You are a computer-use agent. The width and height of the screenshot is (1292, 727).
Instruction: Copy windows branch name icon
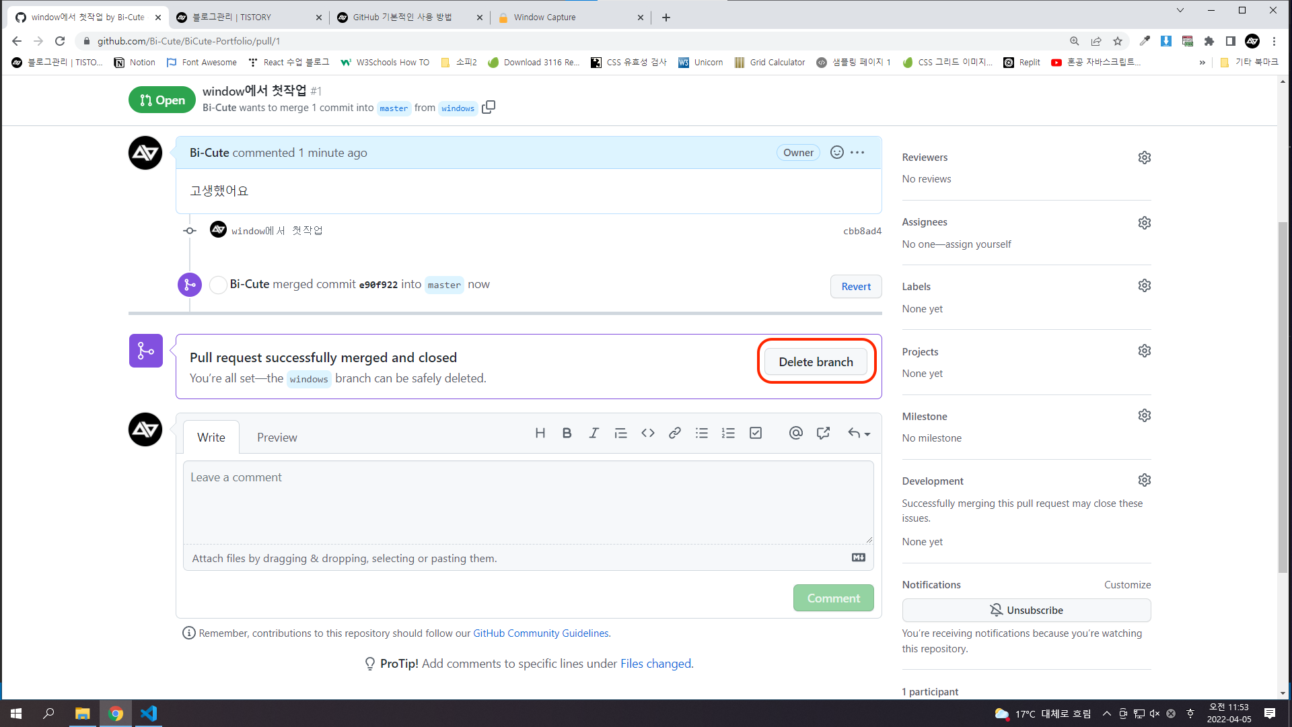coord(489,107)
